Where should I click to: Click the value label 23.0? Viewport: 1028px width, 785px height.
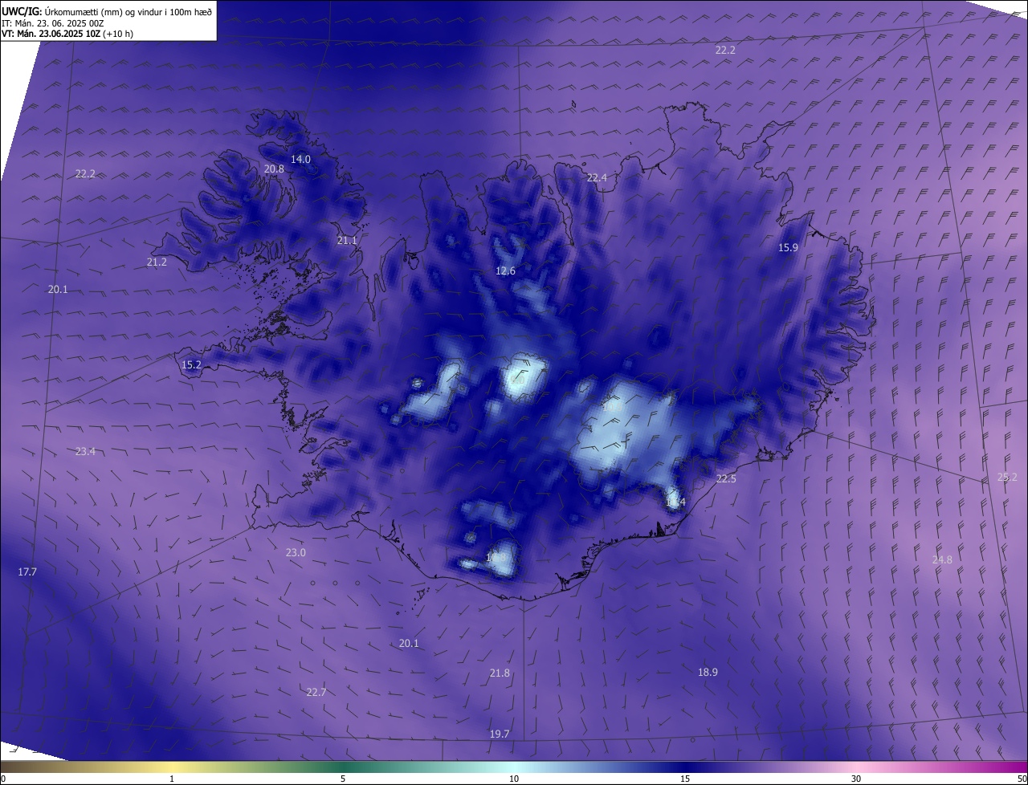[x=296, y=552]
